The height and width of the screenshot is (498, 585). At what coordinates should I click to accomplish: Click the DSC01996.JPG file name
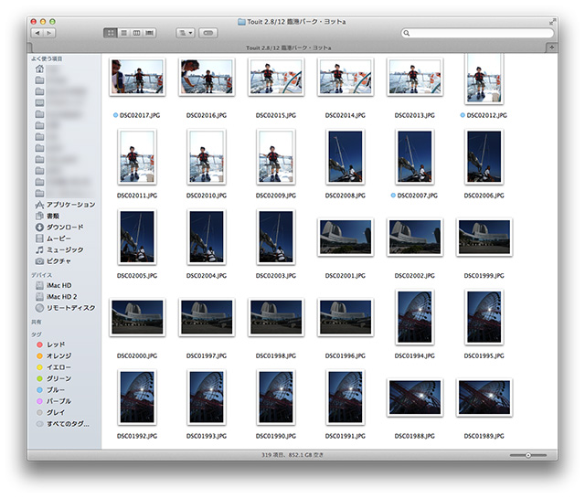click(x=346, y=355)
